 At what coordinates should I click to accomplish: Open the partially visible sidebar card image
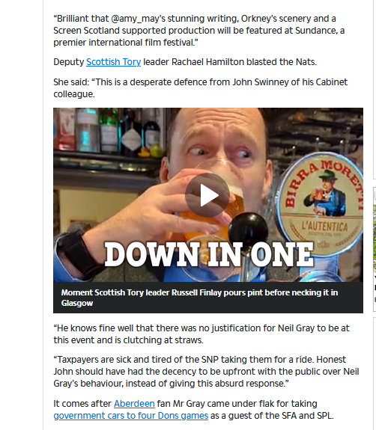[375, 239]
